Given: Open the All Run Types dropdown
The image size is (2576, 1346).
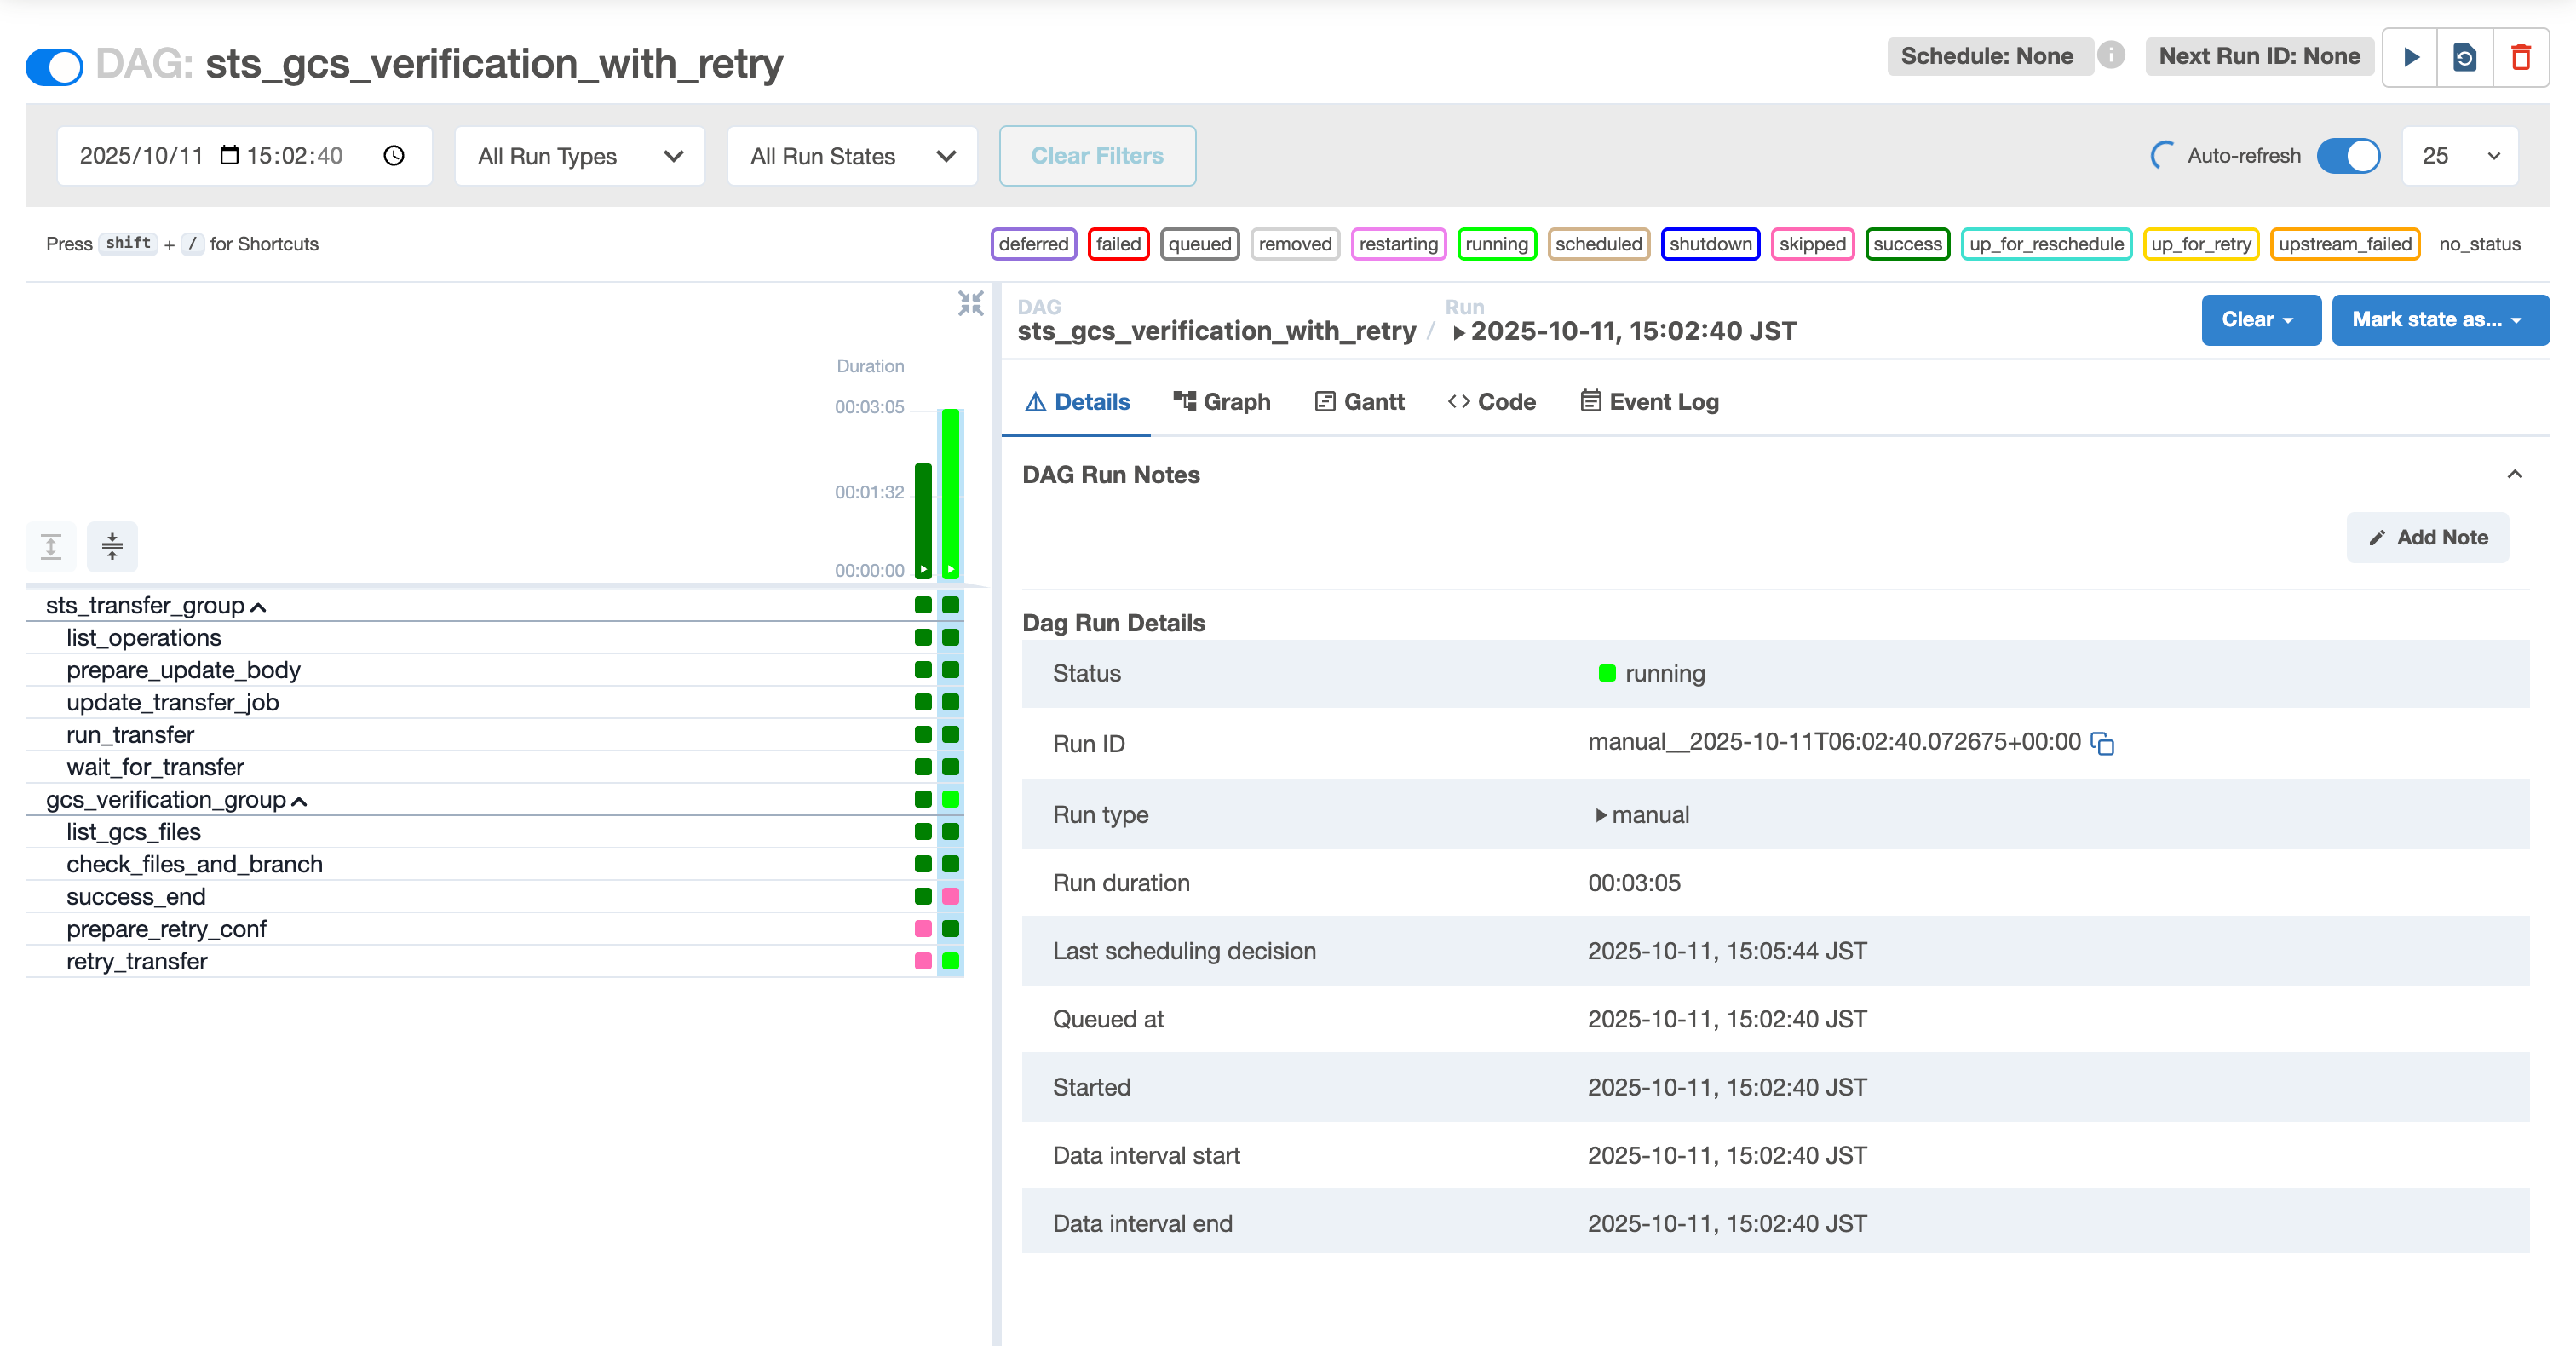Looking at the screenshot, I should [579, 156].
